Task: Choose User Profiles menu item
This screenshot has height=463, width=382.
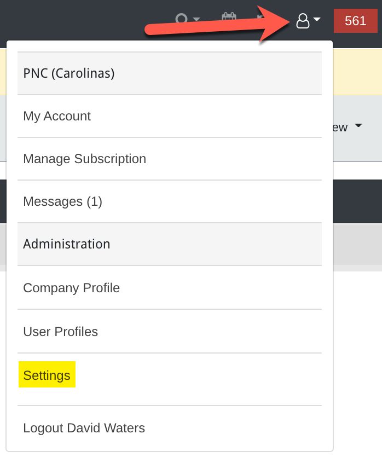Action: 60,332
